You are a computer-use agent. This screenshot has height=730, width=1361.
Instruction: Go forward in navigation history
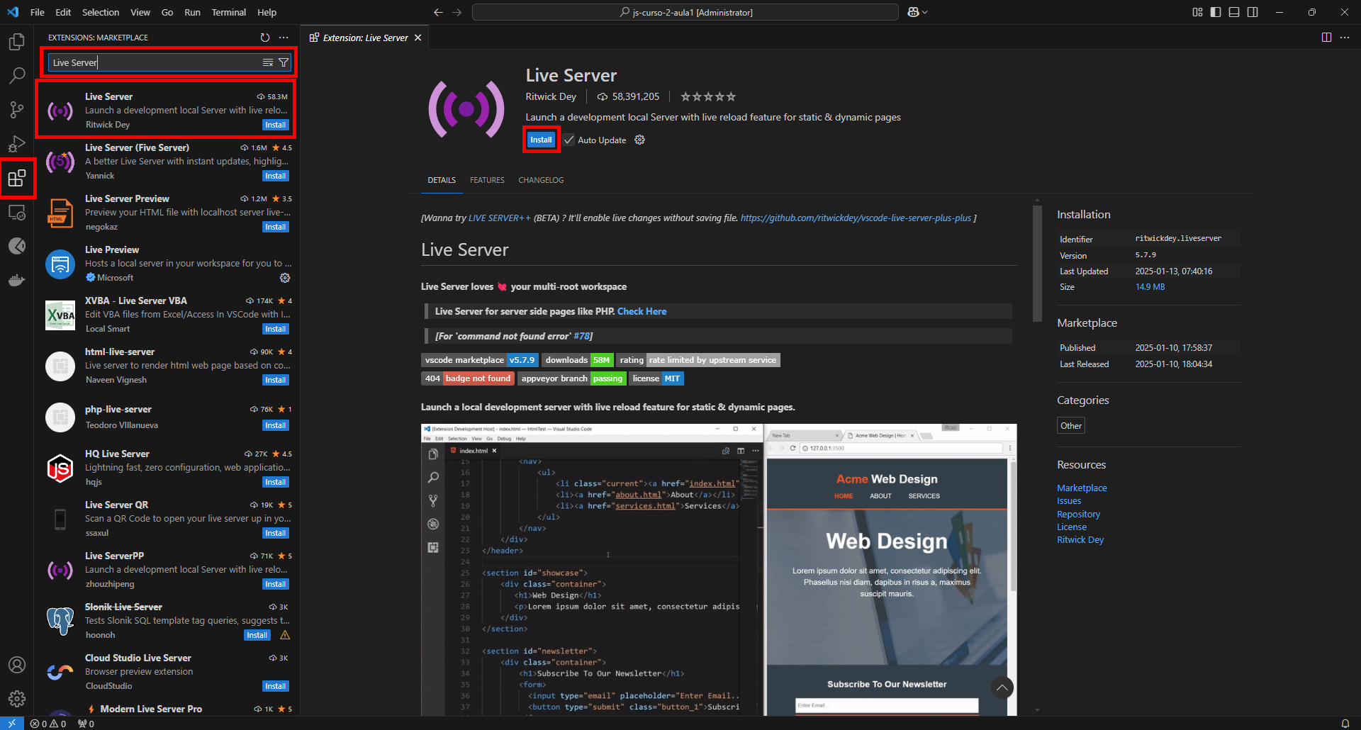click(457, 12)
